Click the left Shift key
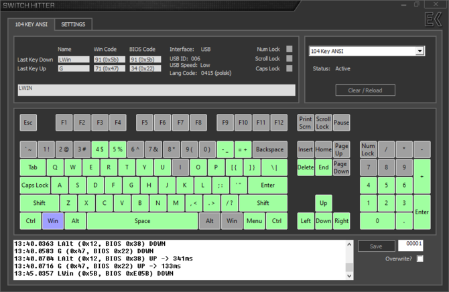Image resolution: width=449 pixels, height=292 pixels. [40, 203]
